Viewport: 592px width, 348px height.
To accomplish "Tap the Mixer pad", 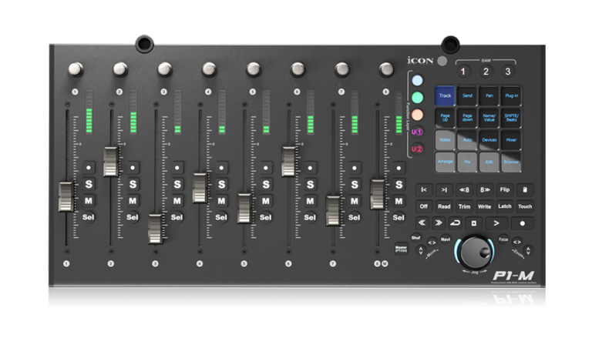I will (512, 140).
